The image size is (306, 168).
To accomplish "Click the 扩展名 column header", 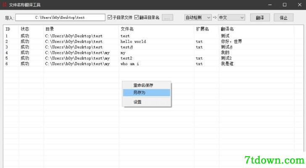I will point(202,29).
